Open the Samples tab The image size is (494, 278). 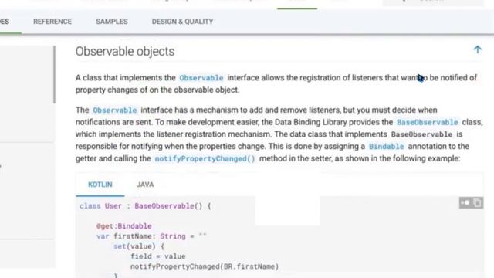pos(111,22)
